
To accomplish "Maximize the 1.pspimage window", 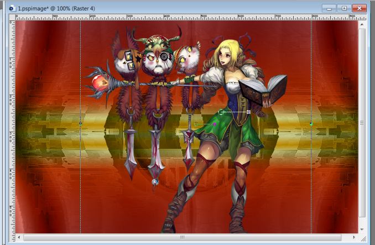I will click(344, 8).
